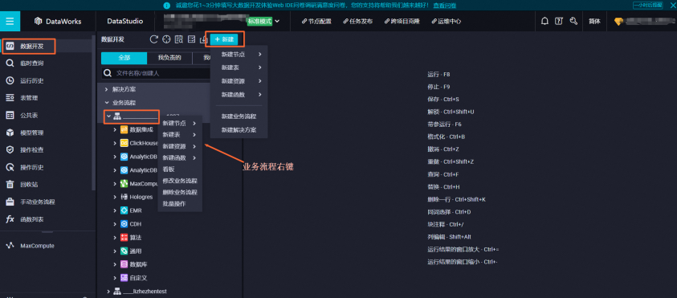
Task: Open the notification bell icon
Action: (544, 21)
